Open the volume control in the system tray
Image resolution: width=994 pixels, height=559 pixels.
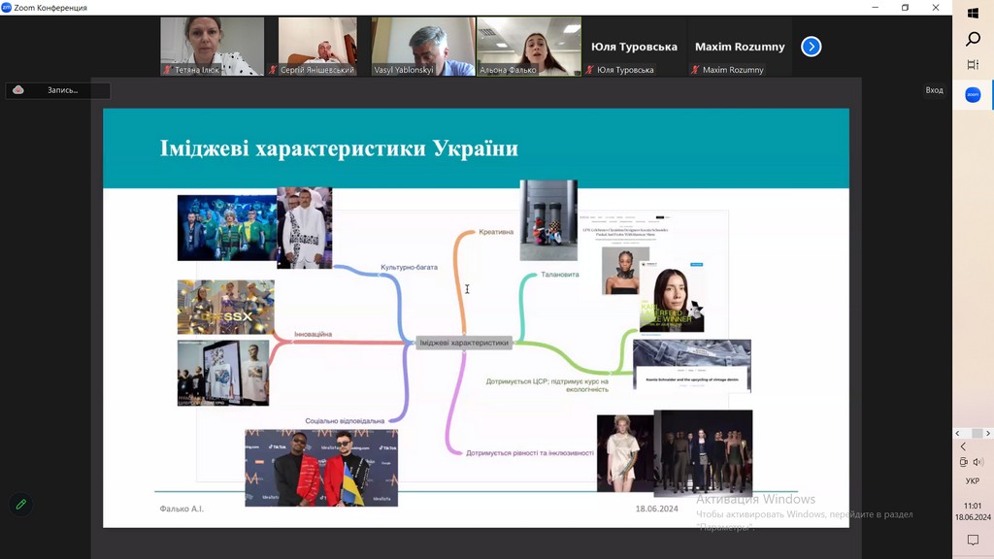click(978, 462)
